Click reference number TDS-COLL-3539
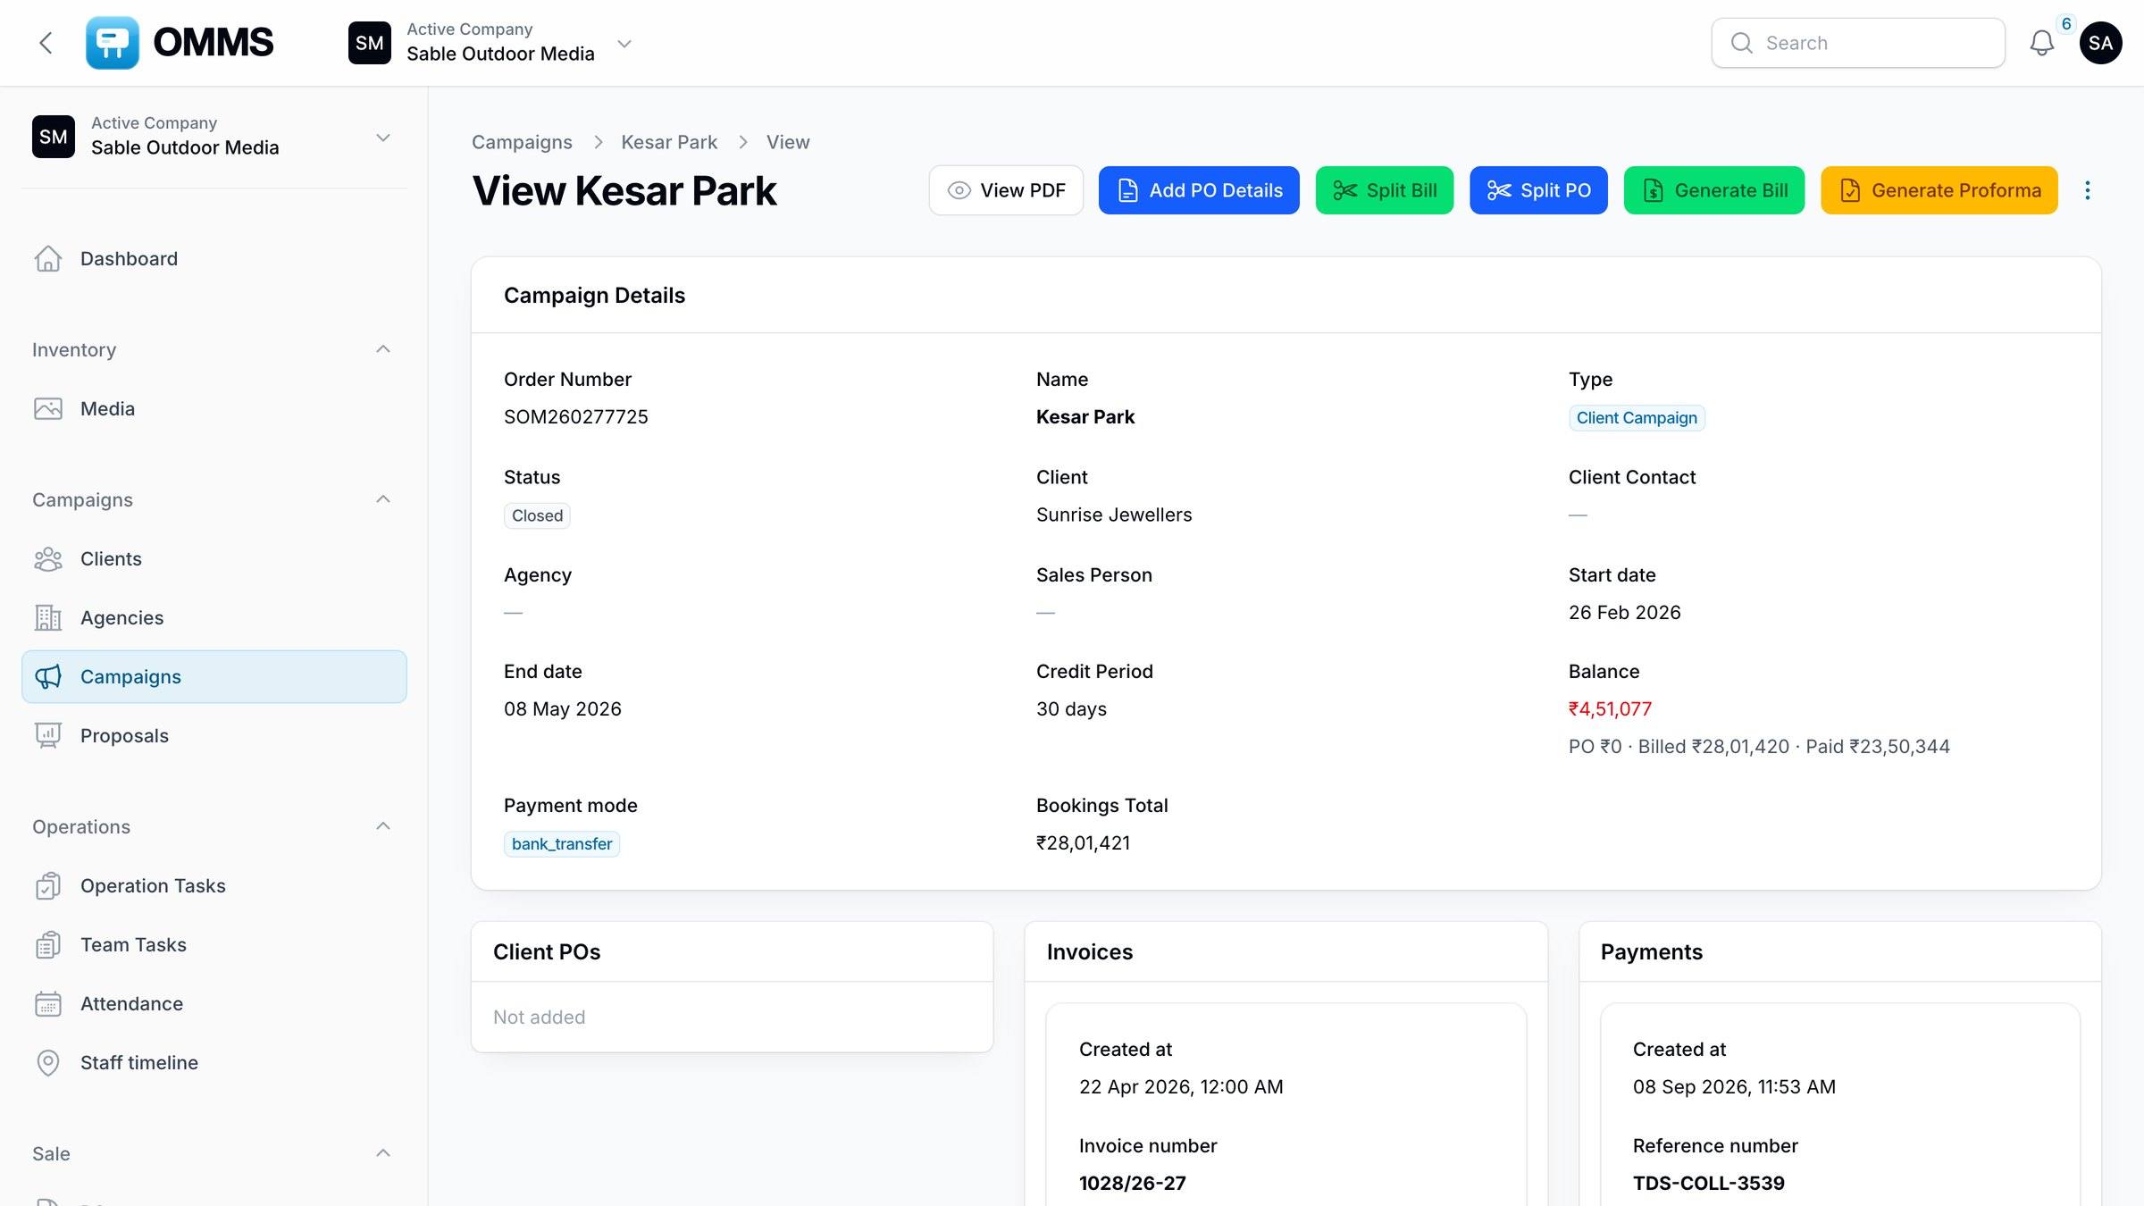This screenshot has height=1206, width=2144. click(1708, 1184)
